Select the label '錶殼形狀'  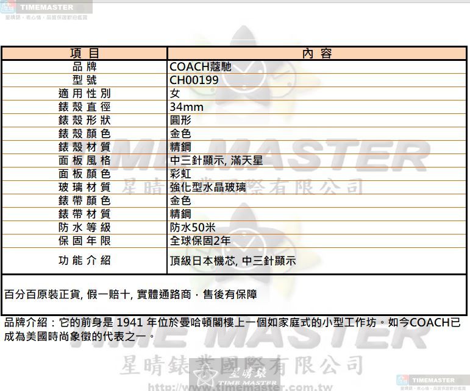[x=85, y=120]
